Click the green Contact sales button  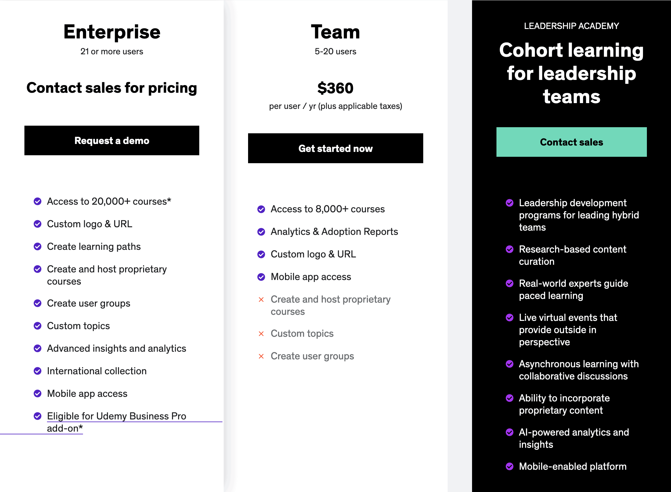click(x=571, y=142)
